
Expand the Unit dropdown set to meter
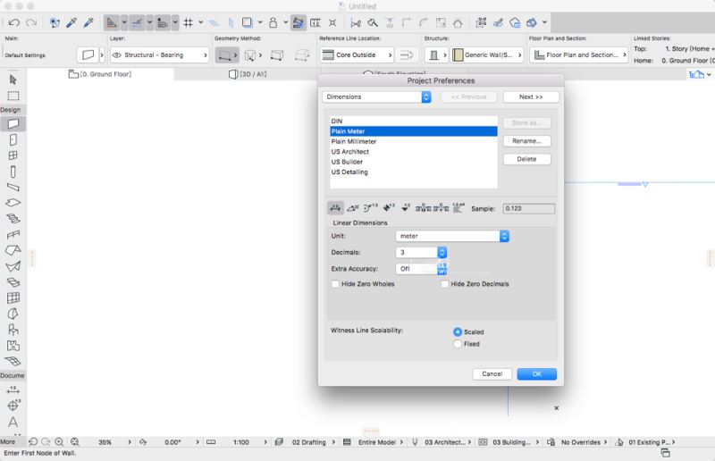pos(452,236)
